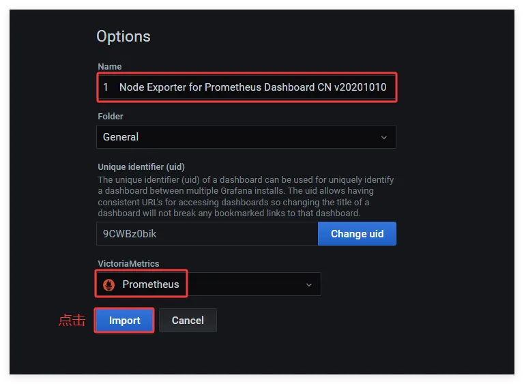Click the Name field label

tap(110, 67)
